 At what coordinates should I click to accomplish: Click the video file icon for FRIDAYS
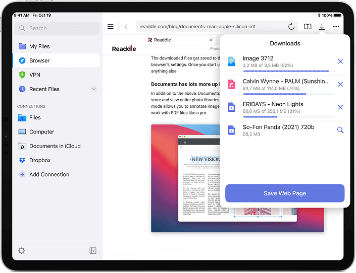pos(231,107)
